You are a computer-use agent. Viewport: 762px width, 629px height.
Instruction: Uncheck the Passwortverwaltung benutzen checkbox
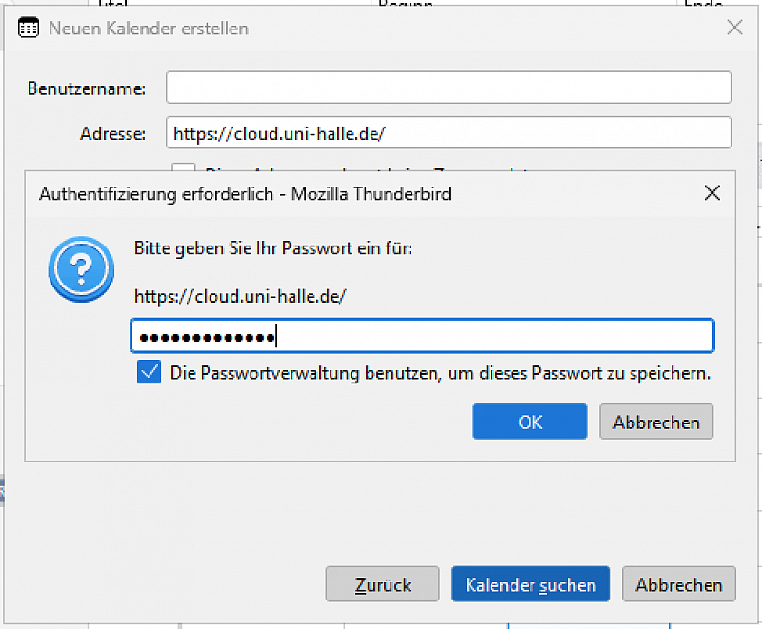[149, 372]
